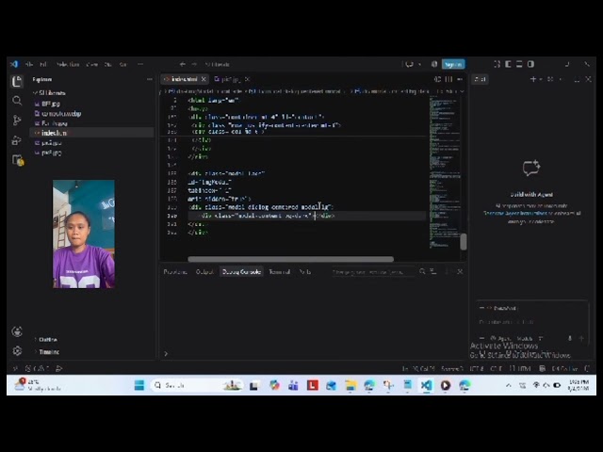Open the Search view in the activity bar

17,101
